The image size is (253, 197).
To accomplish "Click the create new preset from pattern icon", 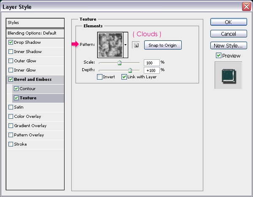I will (136, 45).
